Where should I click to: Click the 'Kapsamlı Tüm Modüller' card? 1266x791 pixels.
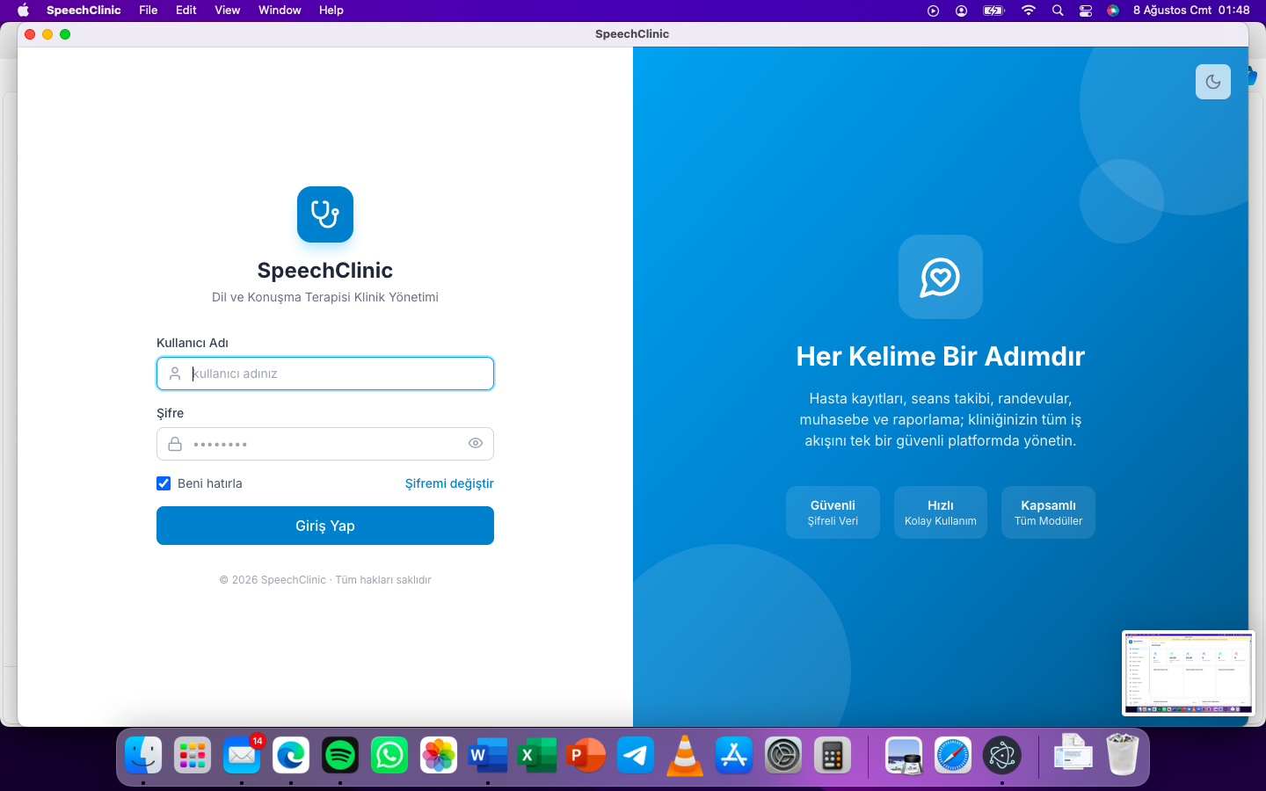click(1048, 512)
